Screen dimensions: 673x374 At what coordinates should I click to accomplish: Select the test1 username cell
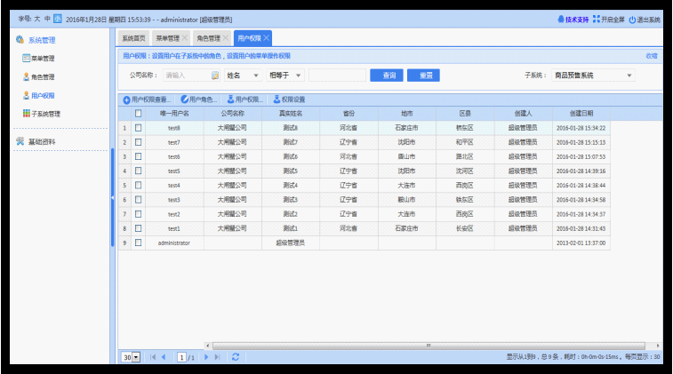174,228
